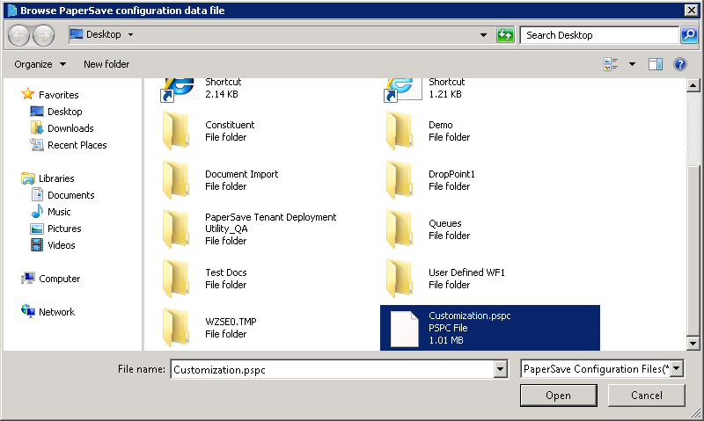
Task: Open Music library
Action: 59,212
